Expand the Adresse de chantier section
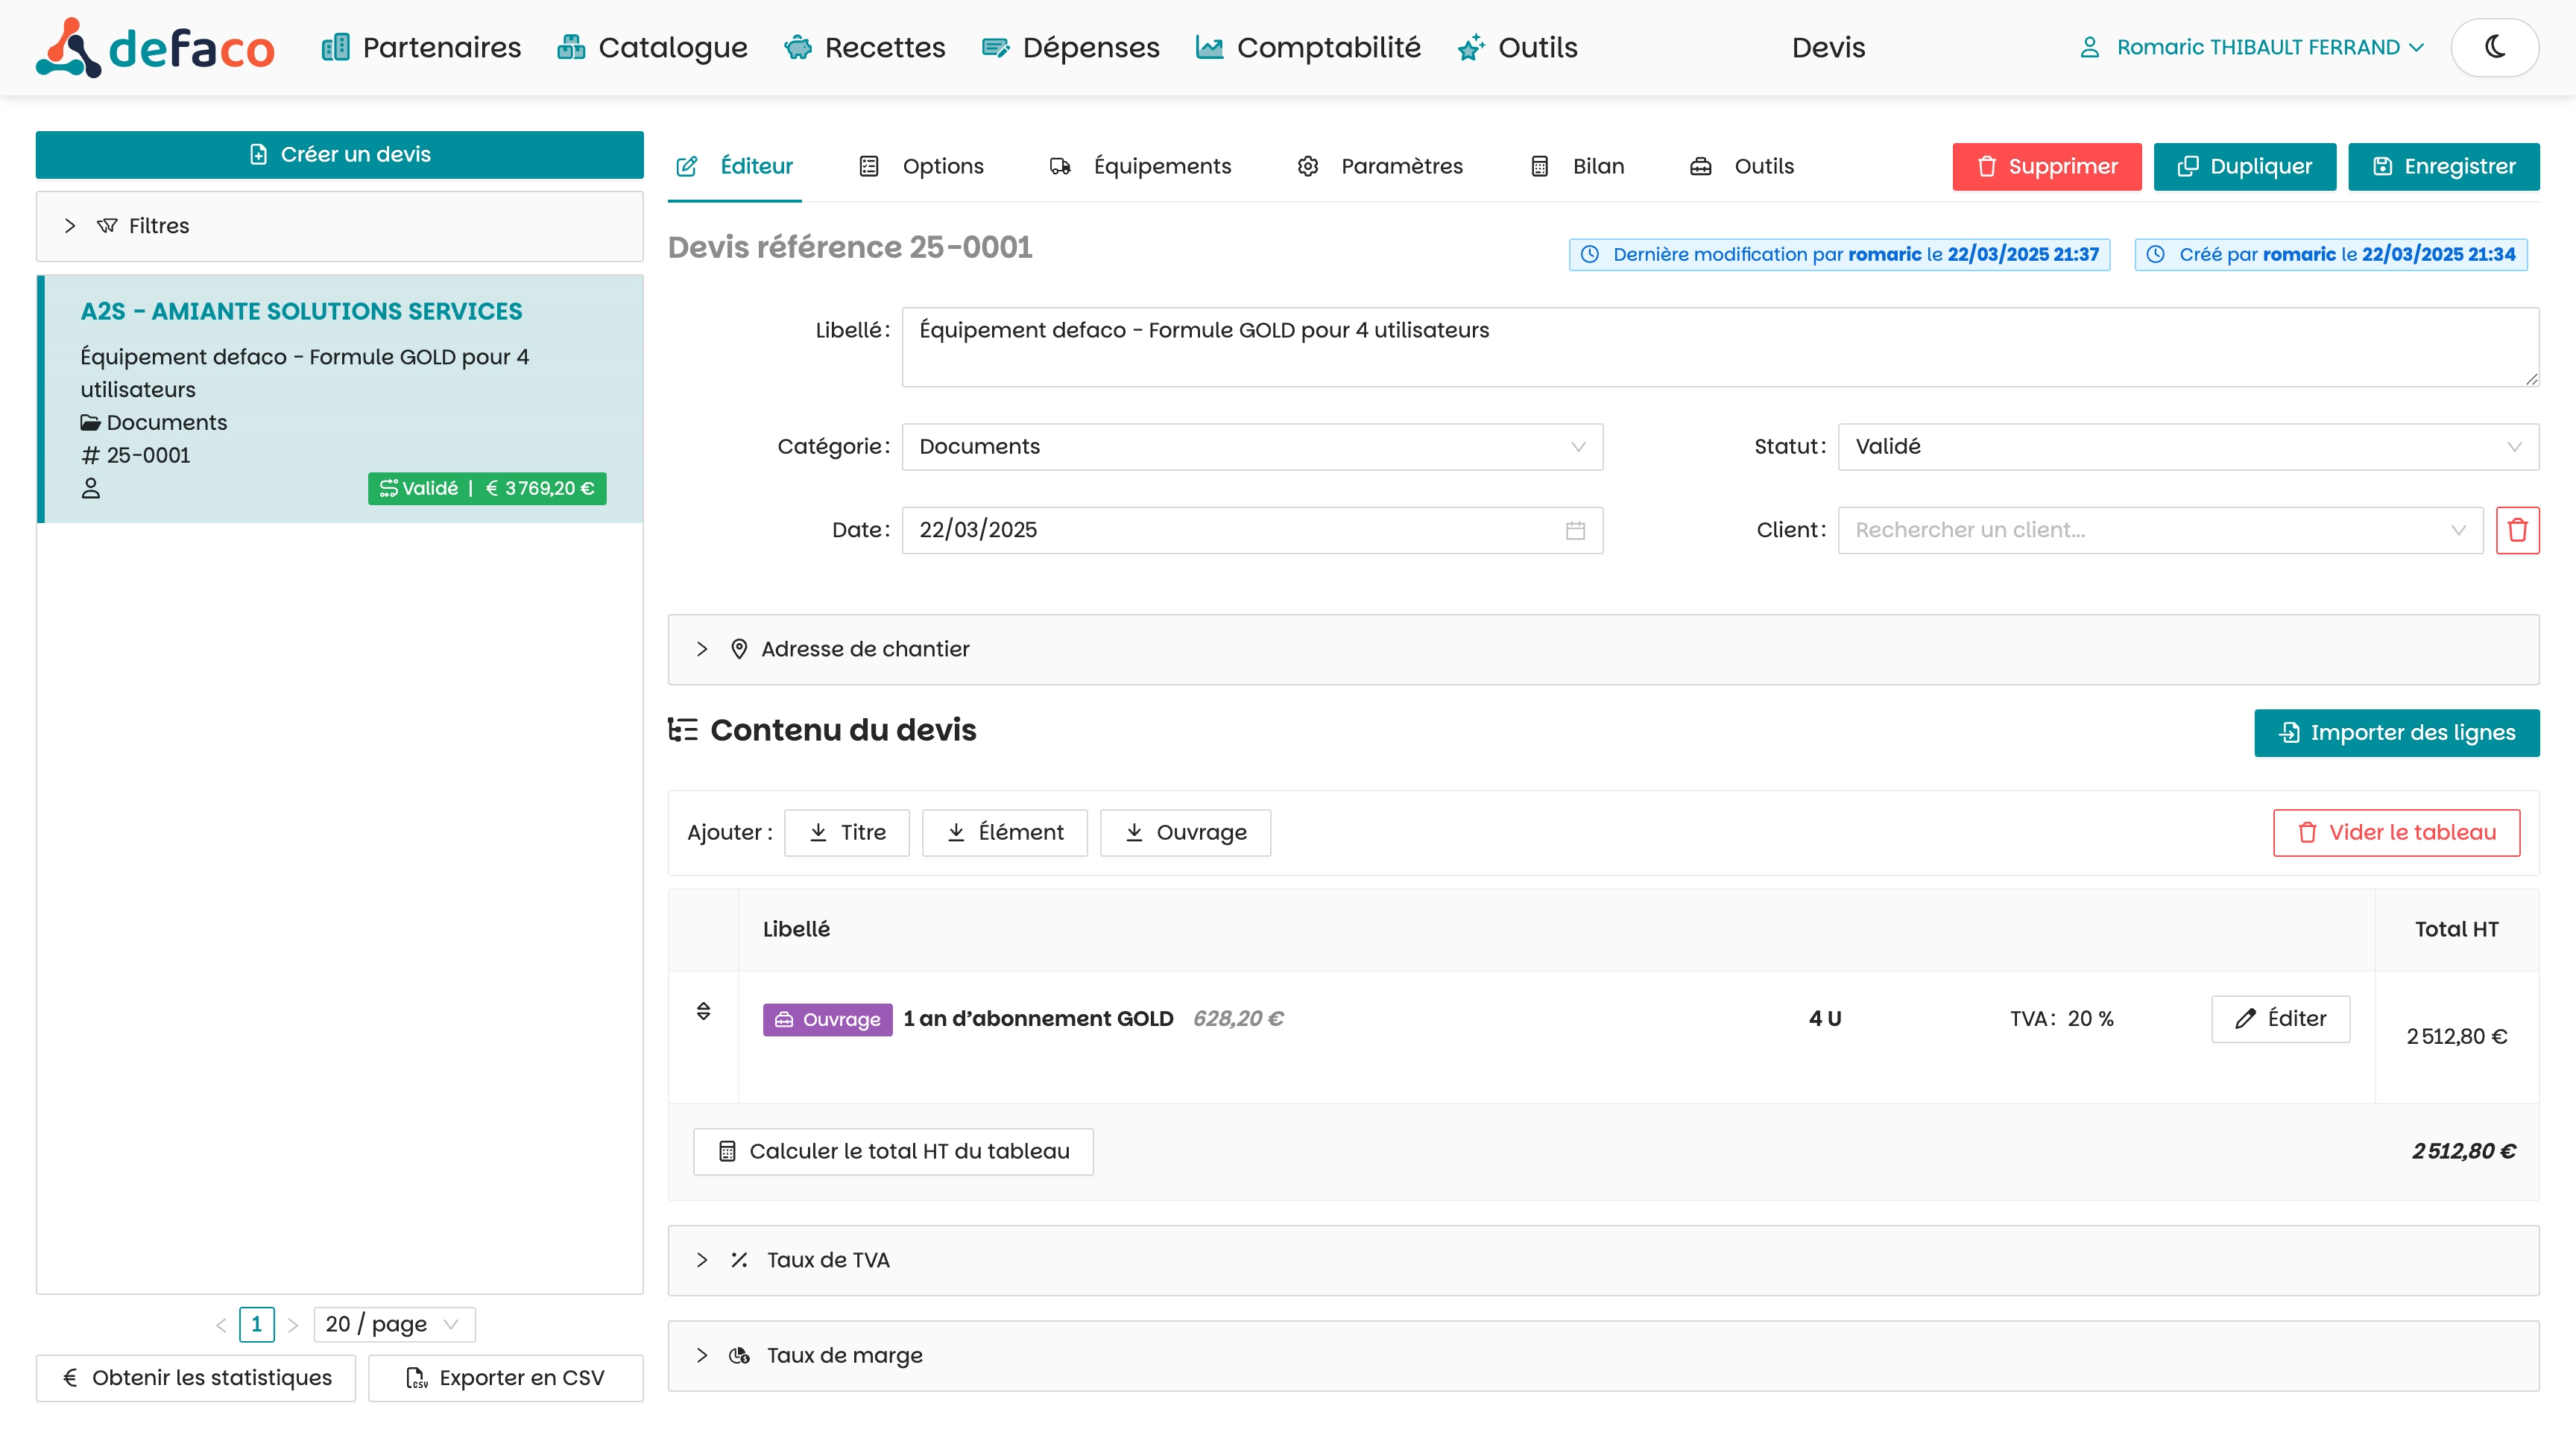Screen dimensions: 2576x1438 [x=865, y=648]
